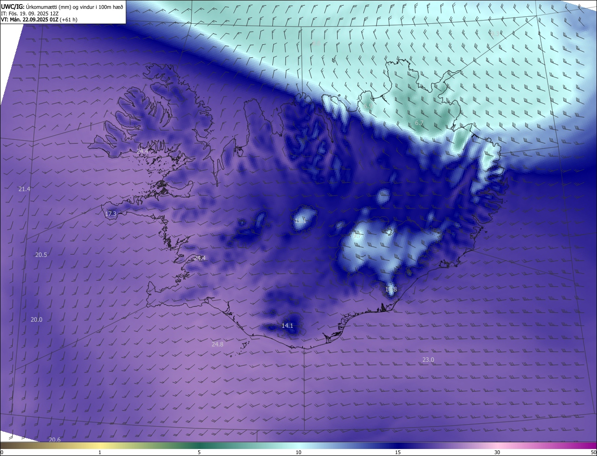Image resolution: width=597 pixels, height=456 pixels.
Task: Click the 11.1 value label
Action: click(x=301, y=221)
